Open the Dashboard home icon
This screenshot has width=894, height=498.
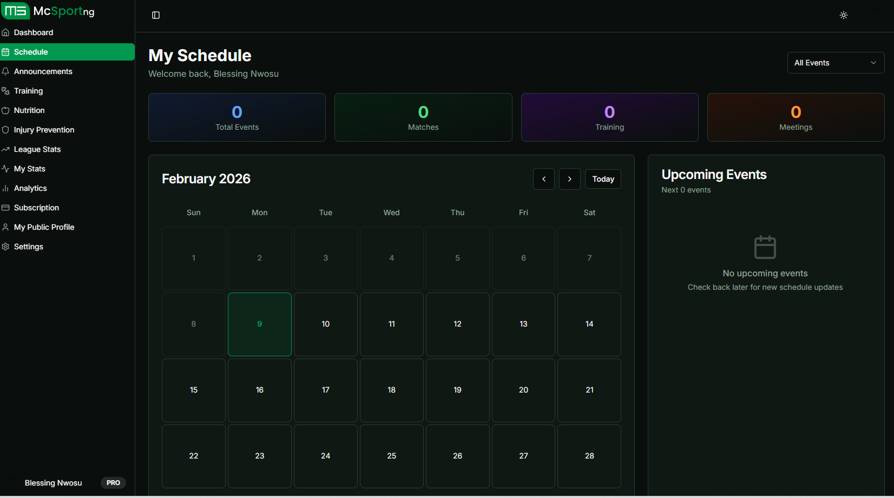coord(5,32)
